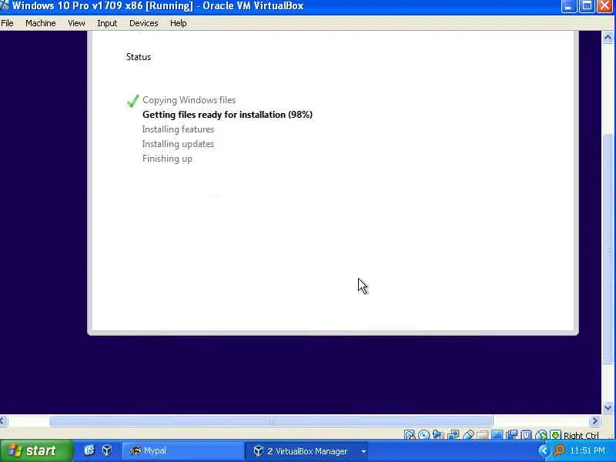Click the network adapters status icon

[x=453, y=435]
